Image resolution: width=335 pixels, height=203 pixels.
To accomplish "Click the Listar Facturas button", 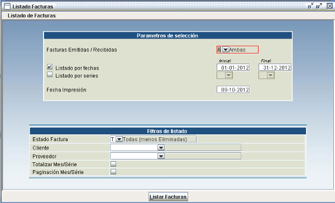I will pos(168,197).
